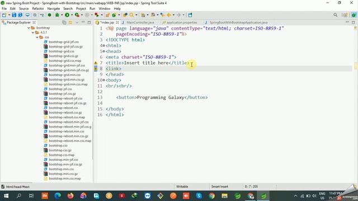
Task: Collapse the css folder node
Action: [x=37, y=37]
